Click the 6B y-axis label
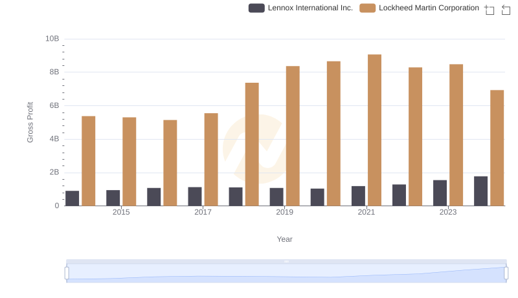Viewport: 518px width, 298px height. point(54,105)
